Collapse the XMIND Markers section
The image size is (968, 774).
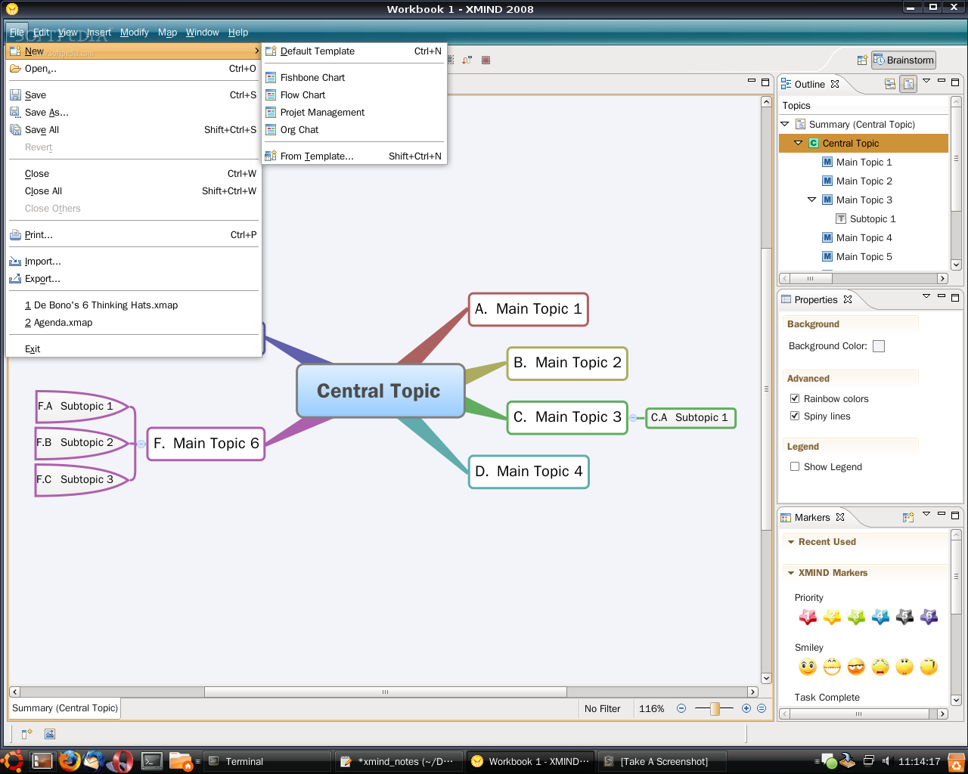point(791,573)
